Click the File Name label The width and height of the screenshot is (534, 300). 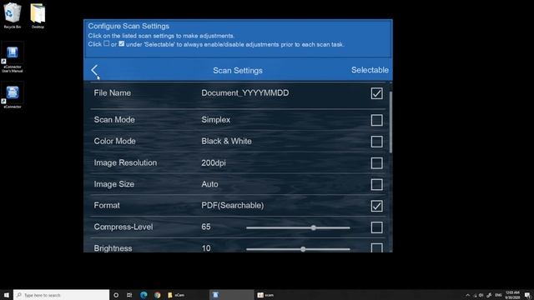113,92
